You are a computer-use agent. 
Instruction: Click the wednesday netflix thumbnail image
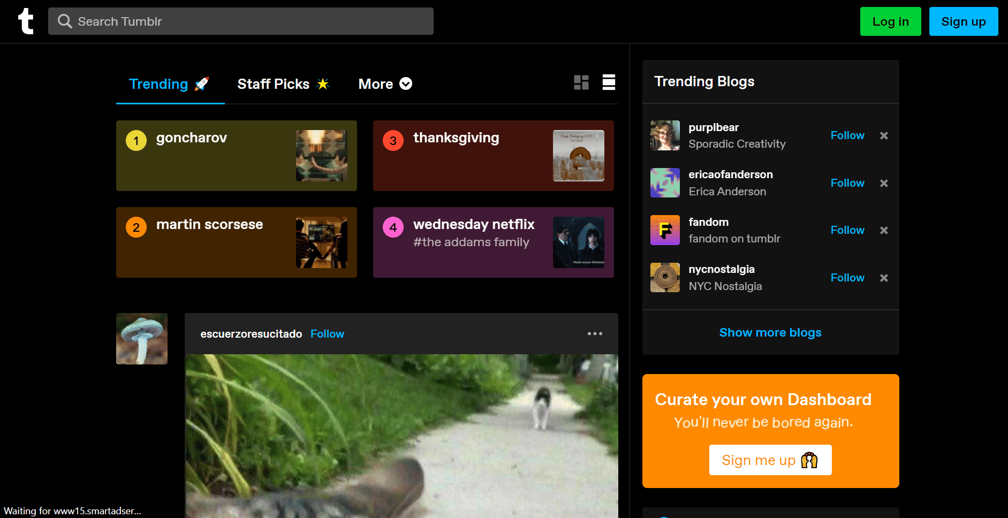[x=579, y=242]
